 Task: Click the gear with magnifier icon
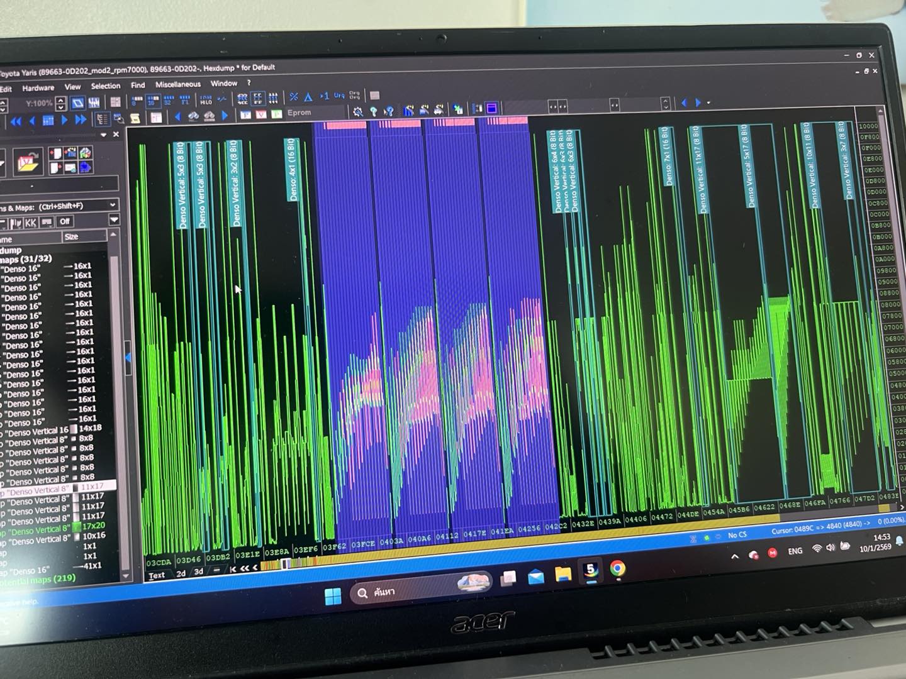point(358,112)
